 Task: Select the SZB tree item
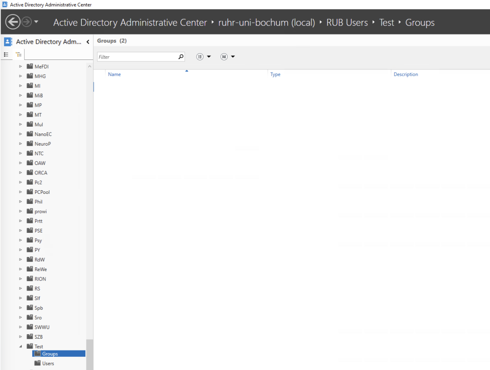tap(39, 336)
